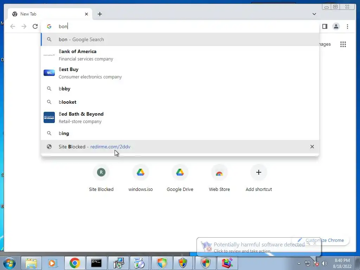Click the Action Center flag tray icon

(x=316, y=263)
